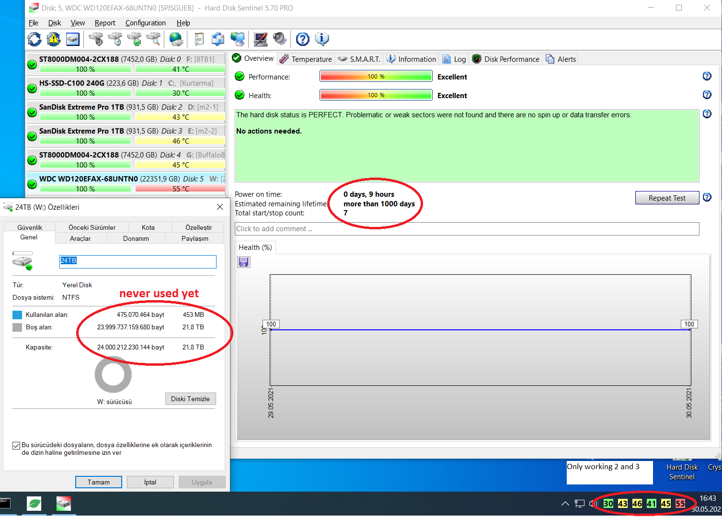Click the disk with clock test icon
Screen dimensions: 722x517
coord(115,39)
